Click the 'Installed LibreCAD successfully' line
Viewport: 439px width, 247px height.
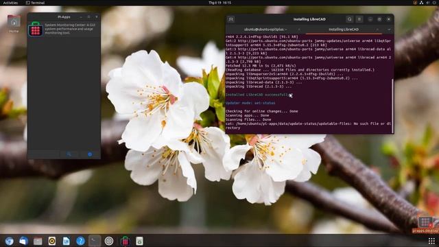[259, 95]
